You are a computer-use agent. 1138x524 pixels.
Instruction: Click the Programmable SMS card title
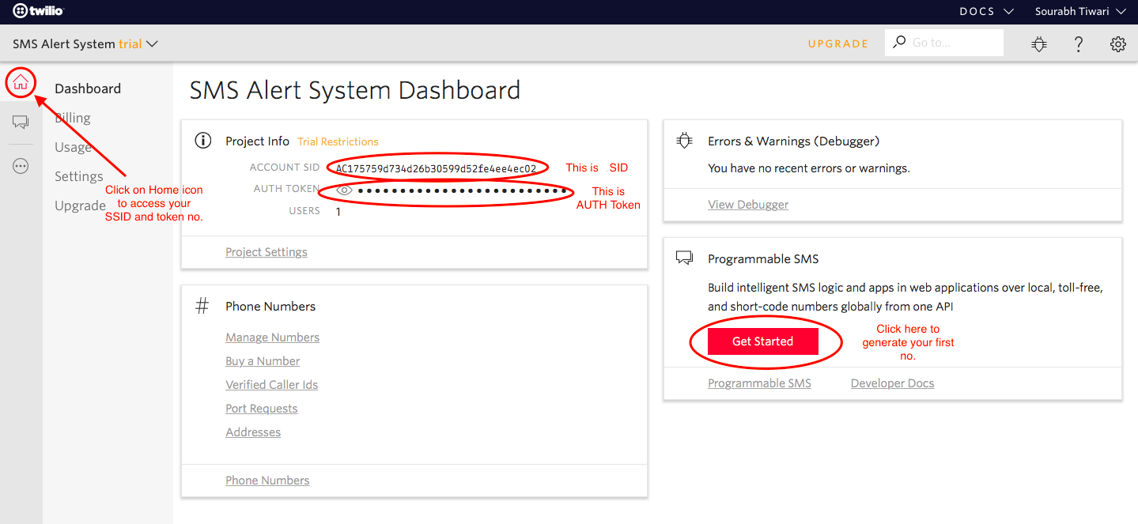pos(763,258)
